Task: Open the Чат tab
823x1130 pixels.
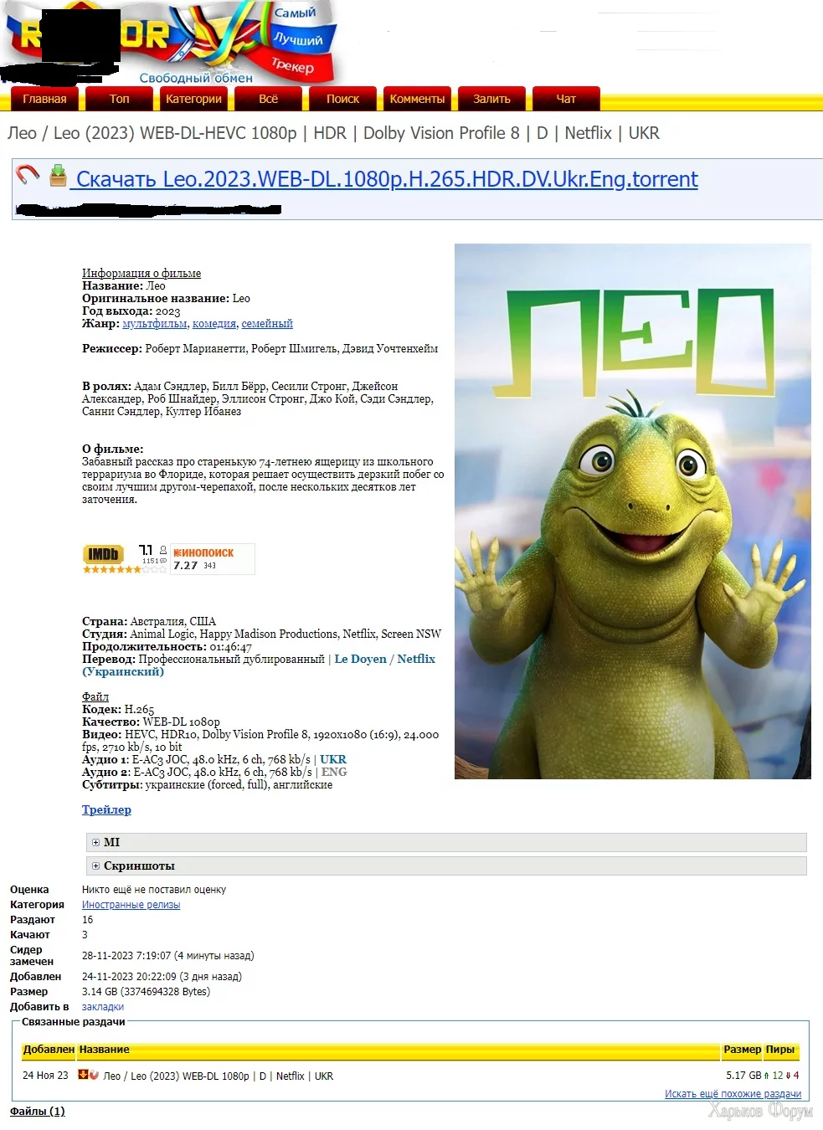Action: tap(566, 99)
